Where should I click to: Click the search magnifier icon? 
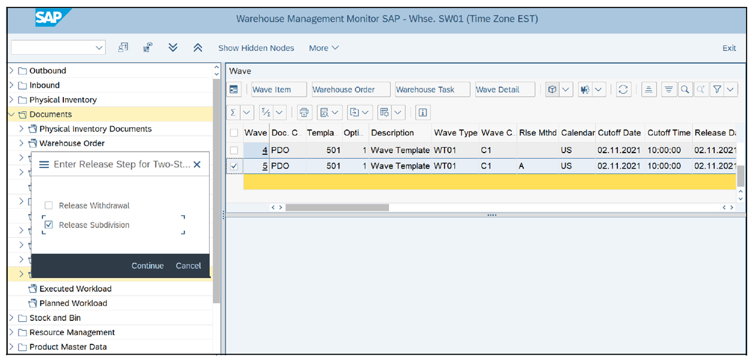point(685,89)
